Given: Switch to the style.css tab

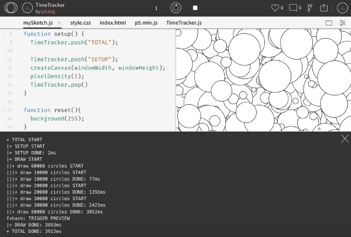Looking at the screenshot, I should coord(81,23).
